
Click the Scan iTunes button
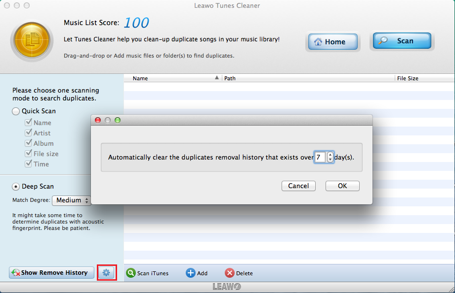(147, 273)
